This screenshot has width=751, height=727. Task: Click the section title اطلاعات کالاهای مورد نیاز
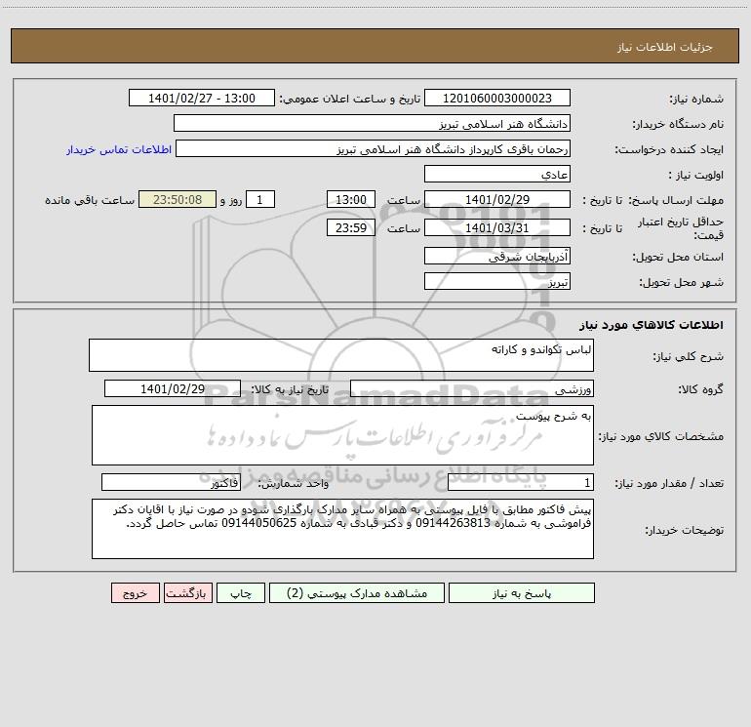[651, 325]
